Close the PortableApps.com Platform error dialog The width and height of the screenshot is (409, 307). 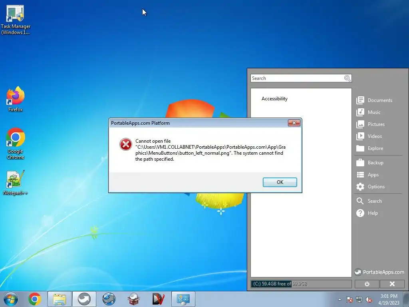click(294, 123)
